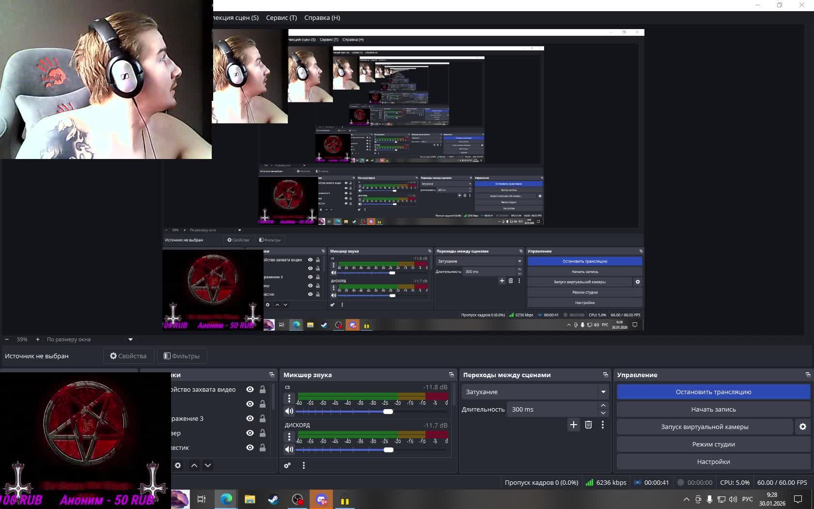
Task: Move selected source down with arrow
Action: tap(208, 465)
